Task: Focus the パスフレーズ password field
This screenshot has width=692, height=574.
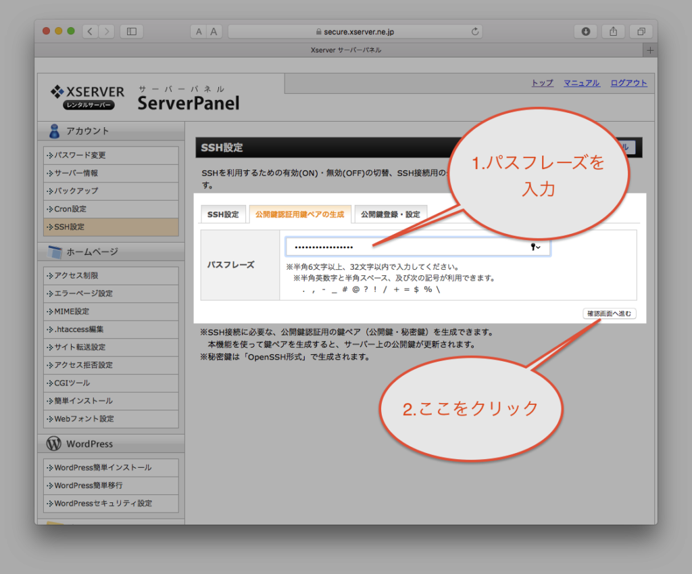Action: coord(418,247)
